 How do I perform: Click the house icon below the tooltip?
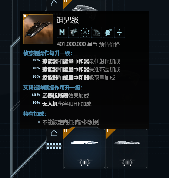tap(54, 133)
